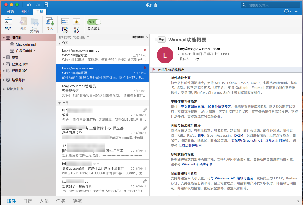Expand the 垃圾邮件 junk folder
Image resolution: width=303 pixels, height=205 pixels.
(4, 80)
